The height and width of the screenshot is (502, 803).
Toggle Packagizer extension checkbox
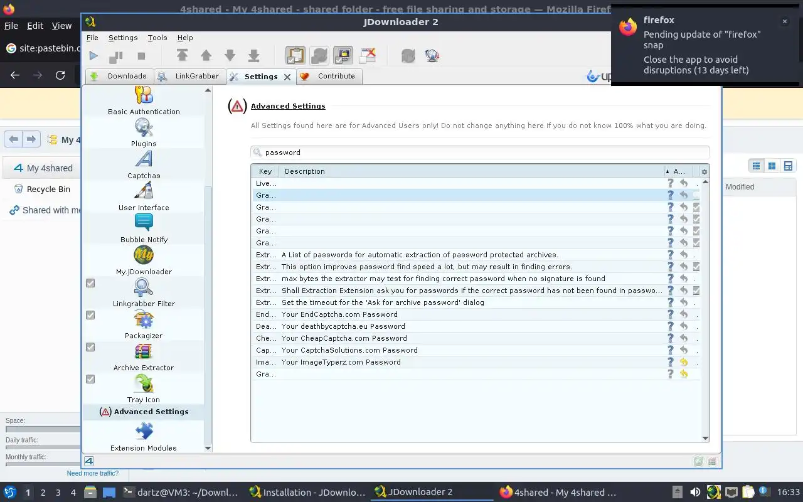(x=90, y=315)
